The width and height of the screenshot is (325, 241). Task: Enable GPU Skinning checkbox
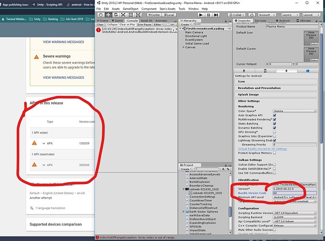pyautogui.click(x=274, y=132)
